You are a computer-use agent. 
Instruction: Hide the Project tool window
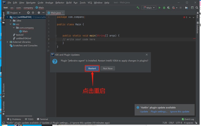pos(43,13)
